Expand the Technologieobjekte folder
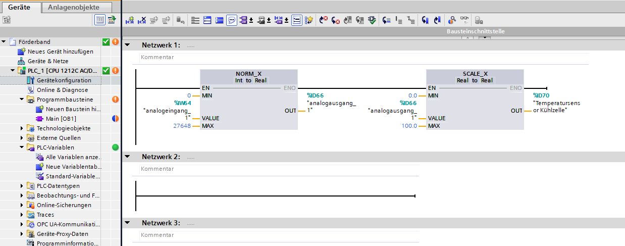 pyautogui.click(x=22, y=128)
